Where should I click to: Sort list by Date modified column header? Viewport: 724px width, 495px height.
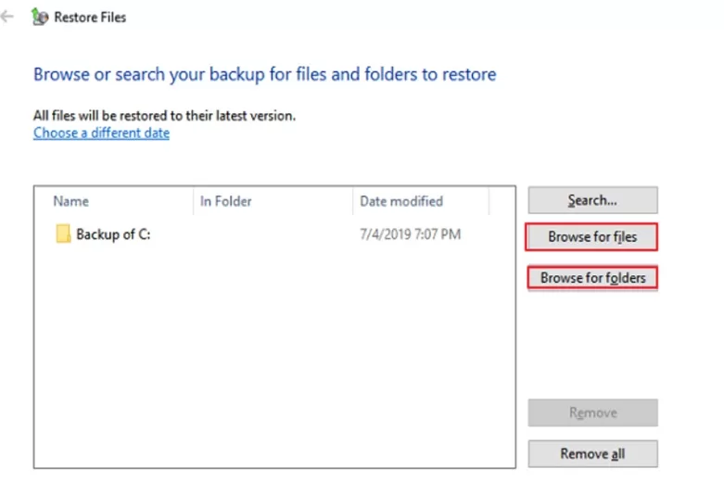(421, 201)
